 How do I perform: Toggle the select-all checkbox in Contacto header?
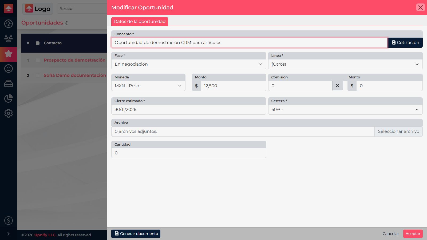tap(38, 43)
